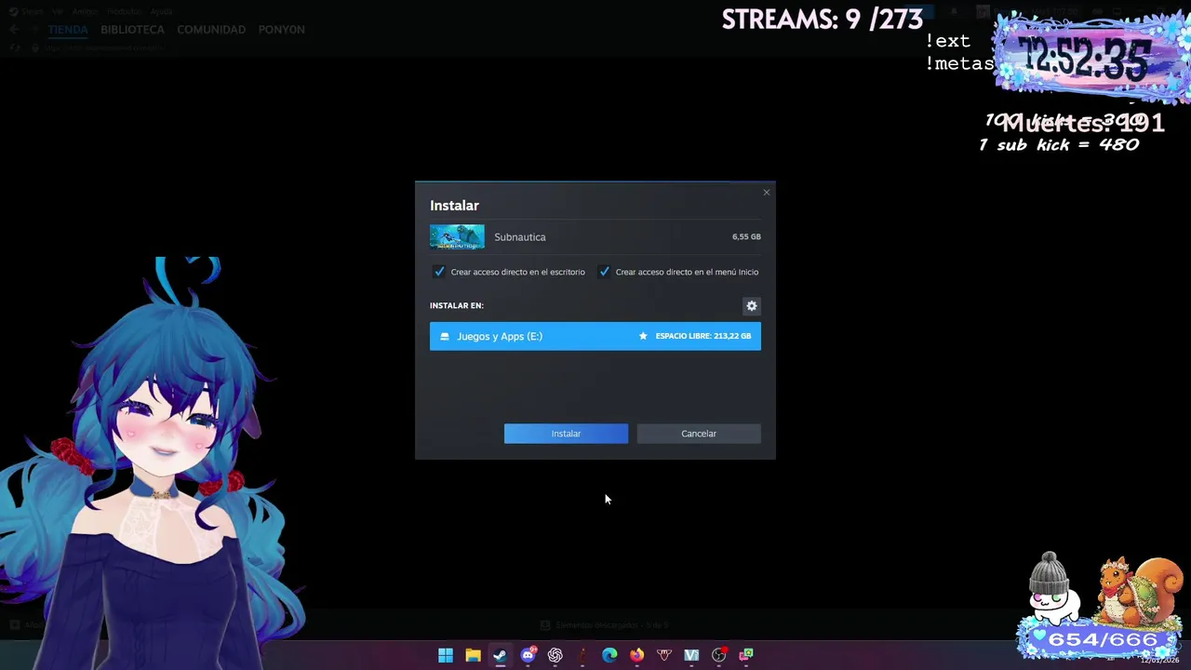The width and height of the screenshot is (1191, 670).
Task: Open ChatGPT app from taskbar
Action: click(x=555, y=655)
